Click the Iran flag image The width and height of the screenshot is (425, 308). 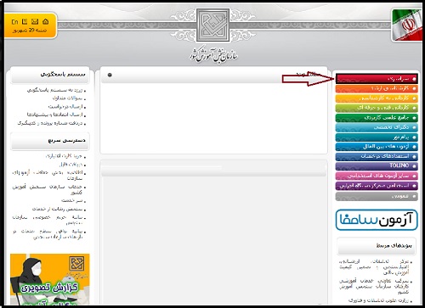tap(407, 25)
